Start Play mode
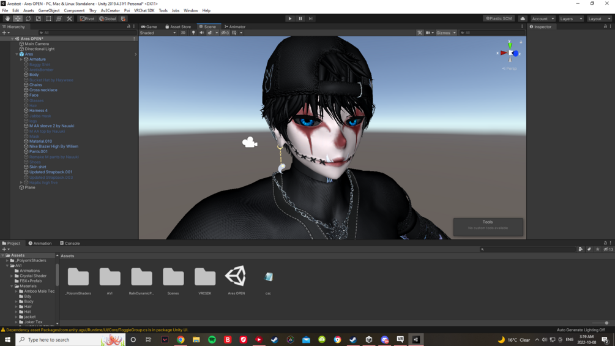The image size is (615, 346). click(x=290, y=18)
